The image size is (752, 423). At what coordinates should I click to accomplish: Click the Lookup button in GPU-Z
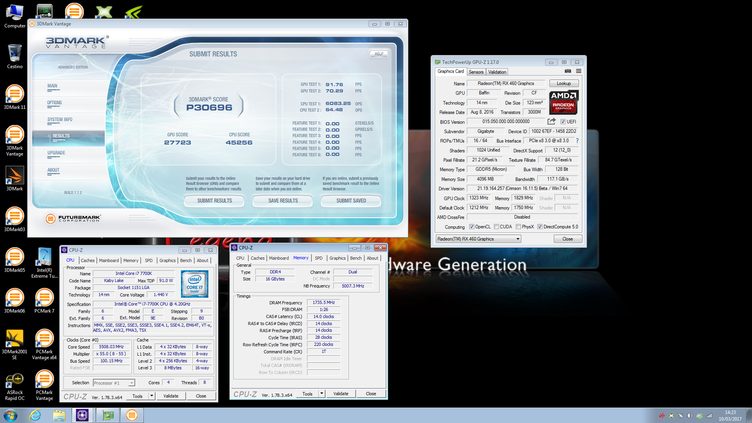click(564, 83)
